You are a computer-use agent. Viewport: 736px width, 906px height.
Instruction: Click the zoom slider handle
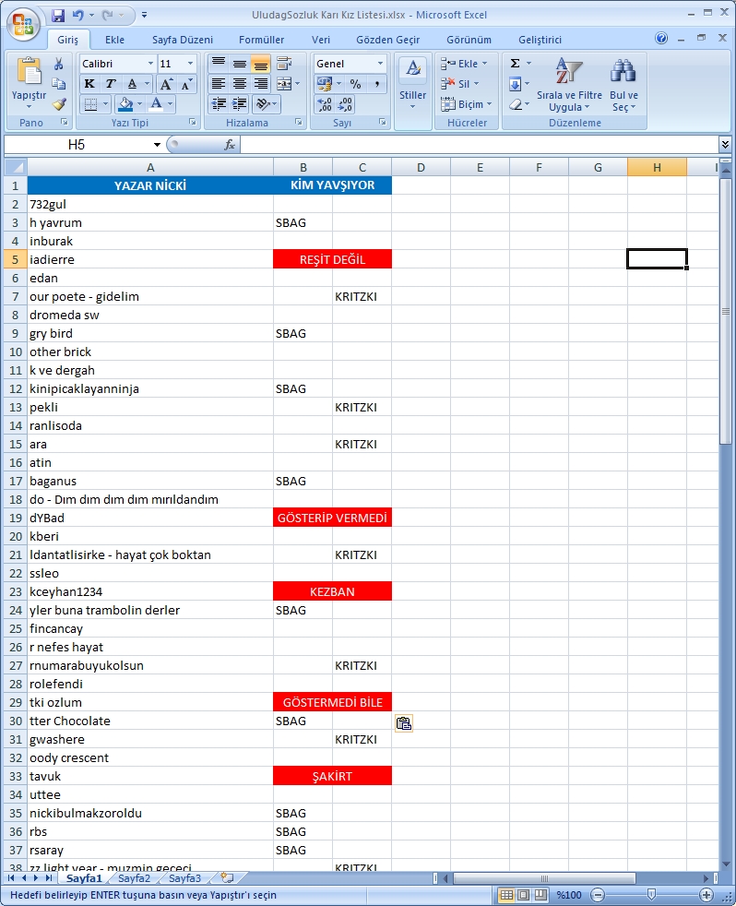pyautogui.click(x=652, y=895)
